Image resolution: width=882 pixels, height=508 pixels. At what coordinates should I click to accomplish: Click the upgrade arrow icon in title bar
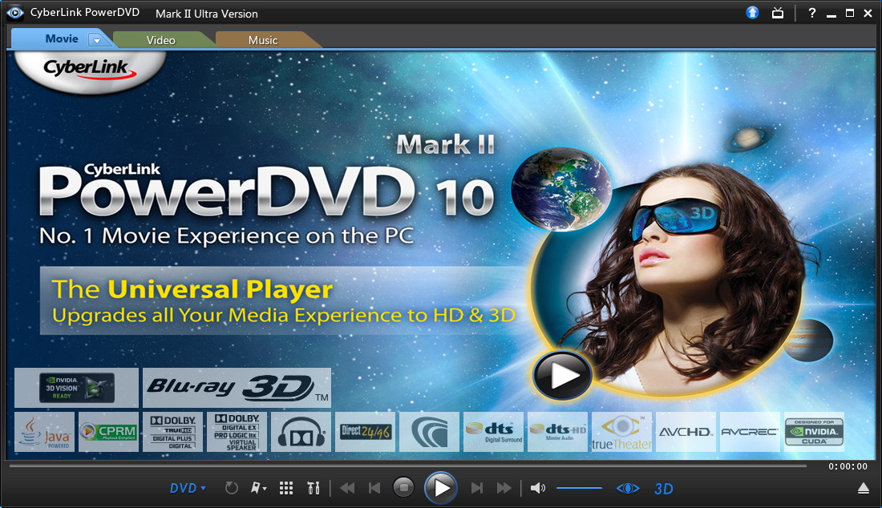[753, 12]
